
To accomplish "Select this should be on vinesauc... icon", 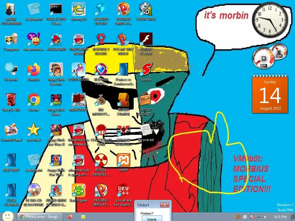I will pyautogui.click(x=79, y=135).
